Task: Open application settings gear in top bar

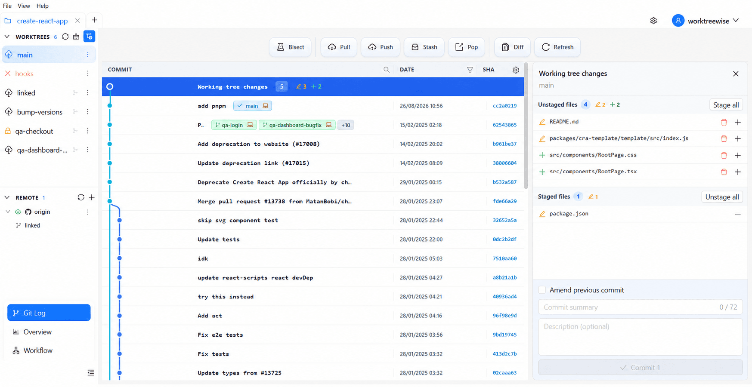Action: tap(653, 21)
